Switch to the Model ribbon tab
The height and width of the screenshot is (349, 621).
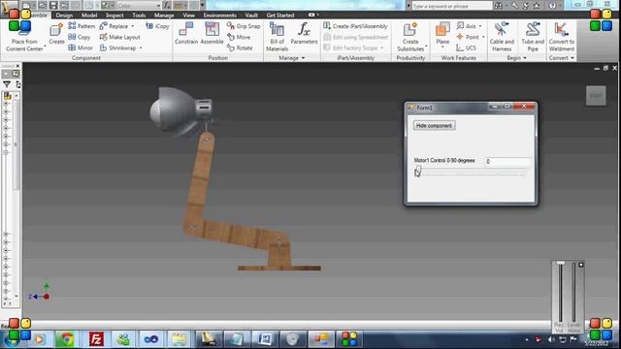coord(89,16)
